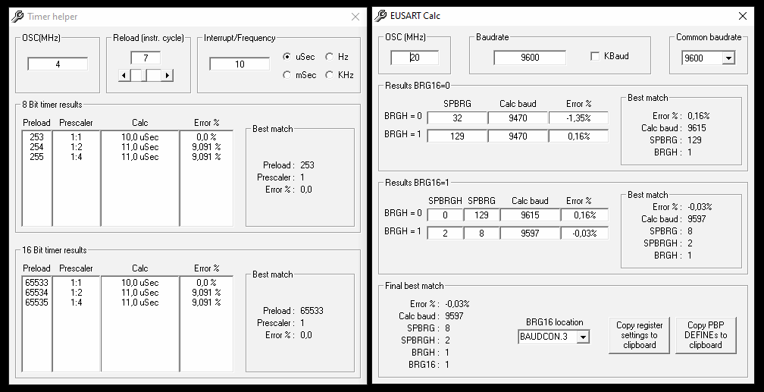The height and width of the screenshot is (392, 764).
Task: Click 1:1 prescaler in 8 Bit list
Action: pos(76,137)
